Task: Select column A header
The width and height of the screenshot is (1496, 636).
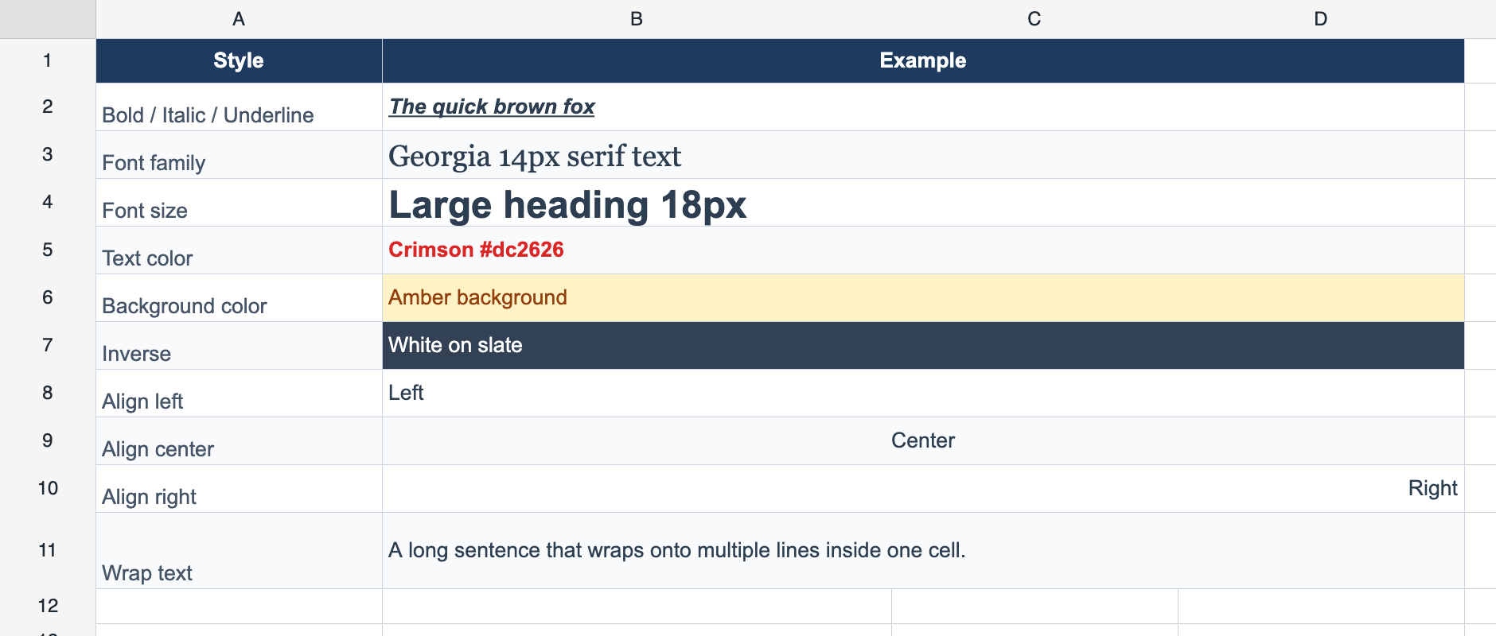Action: click(239, 19)
